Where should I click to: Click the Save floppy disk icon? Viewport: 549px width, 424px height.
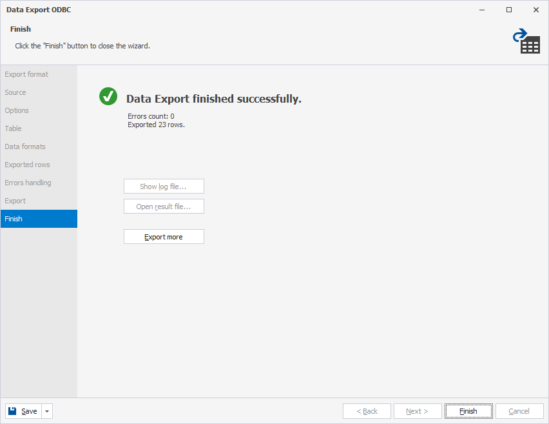click(x=14, y=411)
